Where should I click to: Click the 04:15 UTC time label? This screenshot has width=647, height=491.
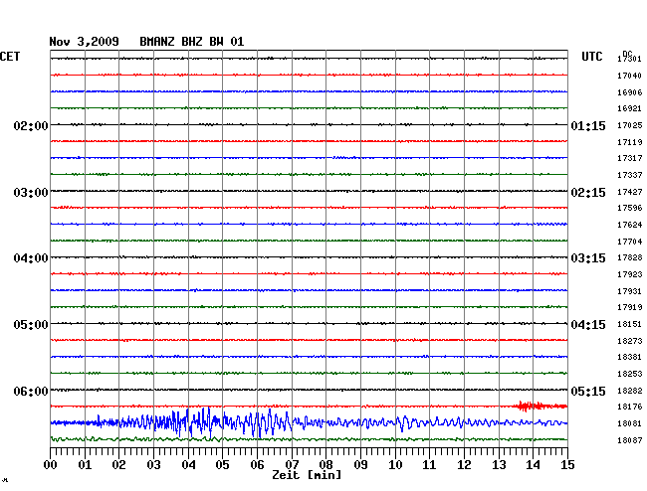click(588, 325)
